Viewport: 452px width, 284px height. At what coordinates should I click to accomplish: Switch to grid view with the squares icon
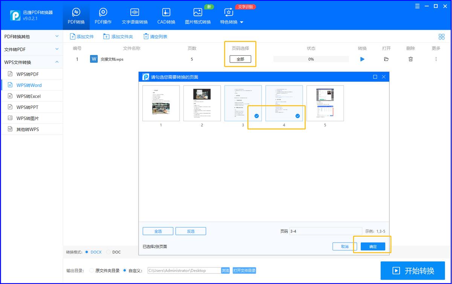[x=441, y=37]
